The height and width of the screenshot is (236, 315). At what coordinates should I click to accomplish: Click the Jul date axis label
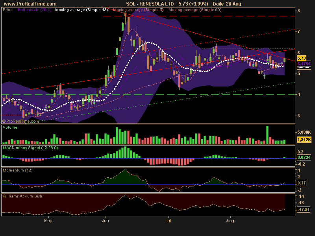(168, 221)
